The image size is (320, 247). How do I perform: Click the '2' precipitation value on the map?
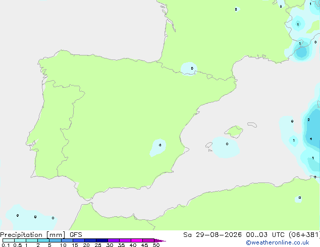[x=308, y=119]
